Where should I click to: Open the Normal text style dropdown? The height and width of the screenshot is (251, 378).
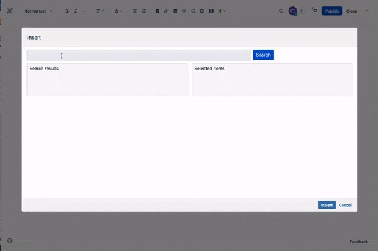[38, 11]
